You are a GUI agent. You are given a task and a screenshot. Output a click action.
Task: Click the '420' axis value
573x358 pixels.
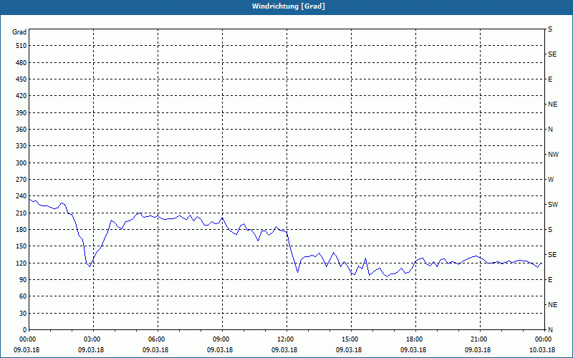[21, 96]
